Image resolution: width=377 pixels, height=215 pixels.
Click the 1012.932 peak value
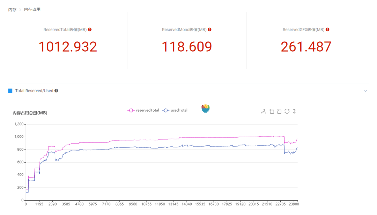coord(68,47)
